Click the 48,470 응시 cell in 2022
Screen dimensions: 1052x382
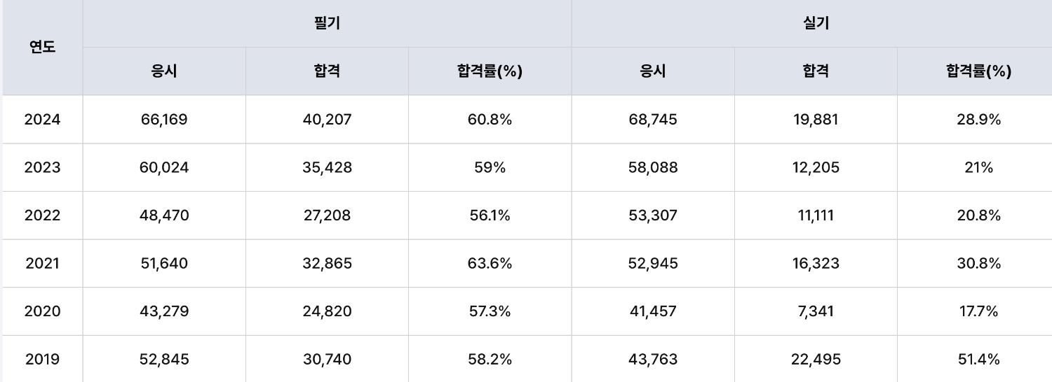[x=164, y=215]
